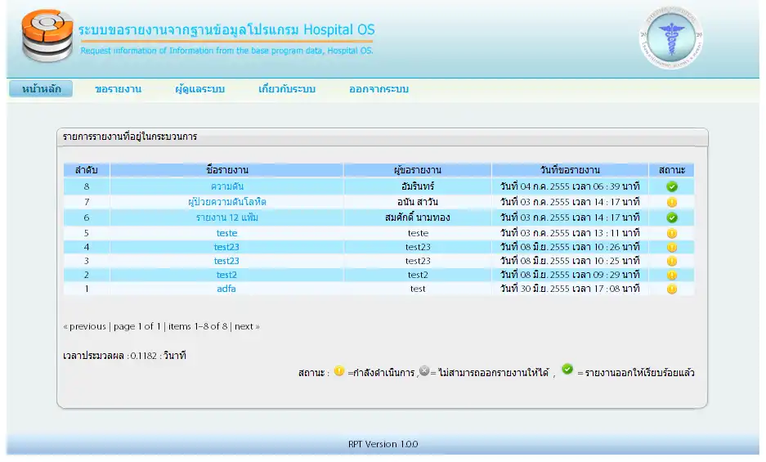Open the ผู้ป่วยความดันโลหิต report link
Screen dimensions: 766x462
(226, 202)
